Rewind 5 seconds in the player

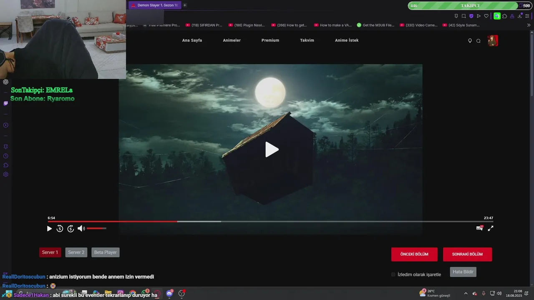pyautogui.click(x=60, y=228)
